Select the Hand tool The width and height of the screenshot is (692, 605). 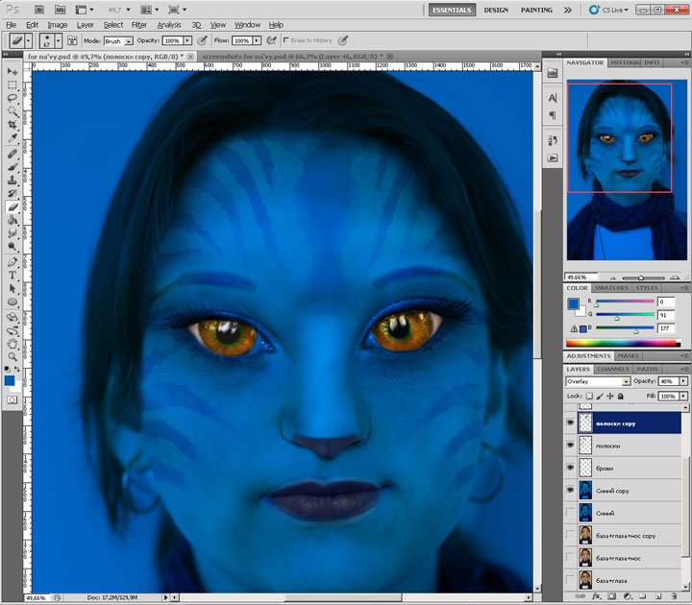12,343
